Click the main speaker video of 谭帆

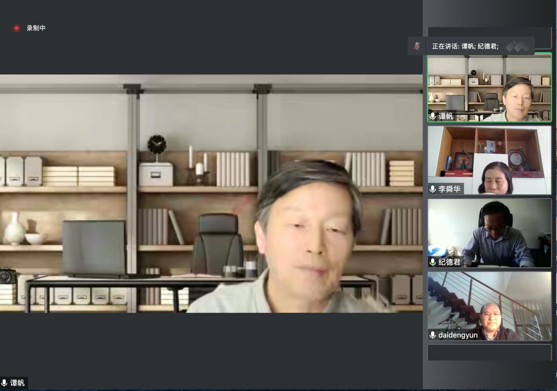pyautogui.click(x=211, y=193)
